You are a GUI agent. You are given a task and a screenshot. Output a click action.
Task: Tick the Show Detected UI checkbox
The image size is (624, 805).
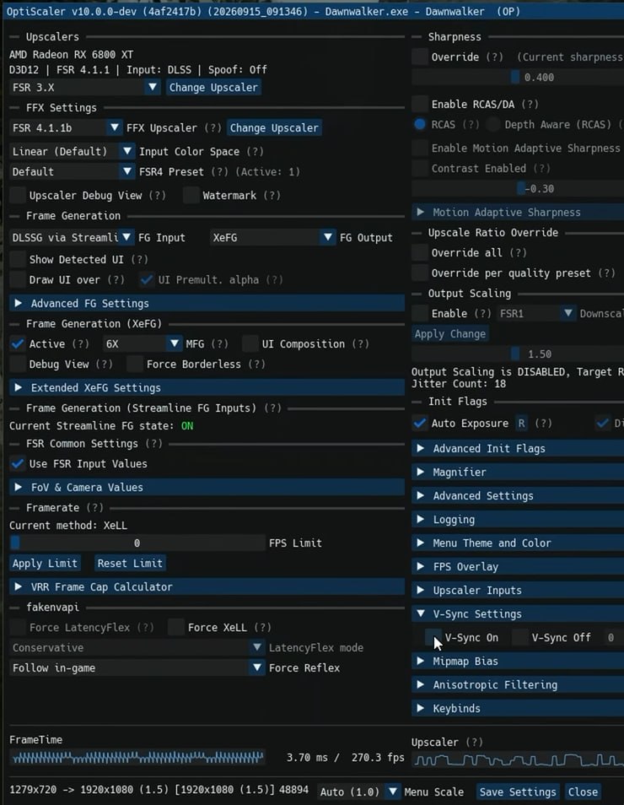click(x=18, y=259)
